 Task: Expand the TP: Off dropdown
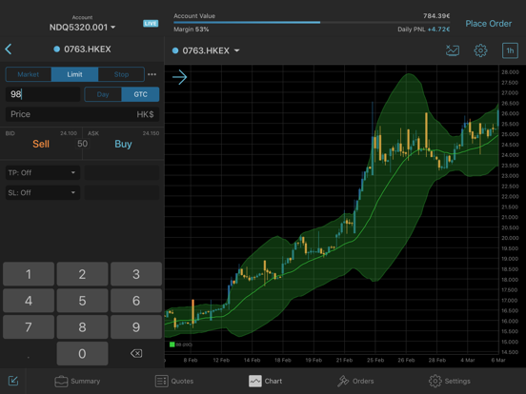(43, 173)
